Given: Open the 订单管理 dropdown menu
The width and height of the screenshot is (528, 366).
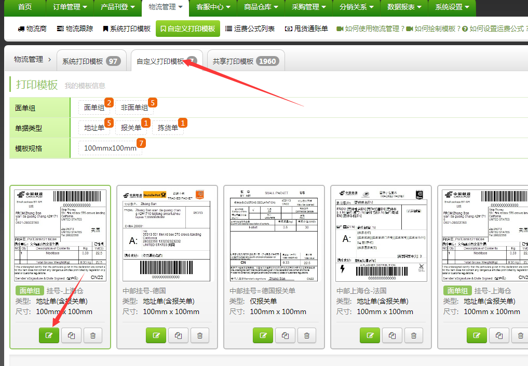Looking at the screenshot, I should click(70, 7).
